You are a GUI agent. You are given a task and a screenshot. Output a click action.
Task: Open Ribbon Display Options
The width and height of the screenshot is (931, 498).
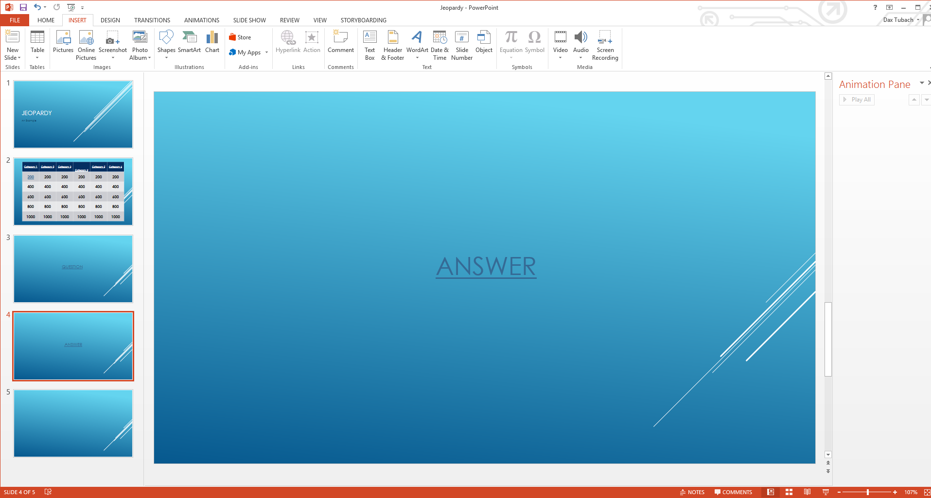click(x=889, y=7)
